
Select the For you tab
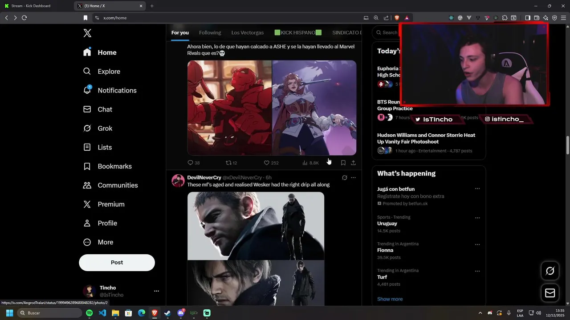(180, 33)
